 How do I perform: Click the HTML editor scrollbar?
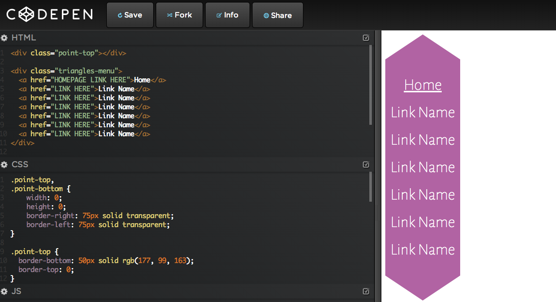tap(370, 85)
